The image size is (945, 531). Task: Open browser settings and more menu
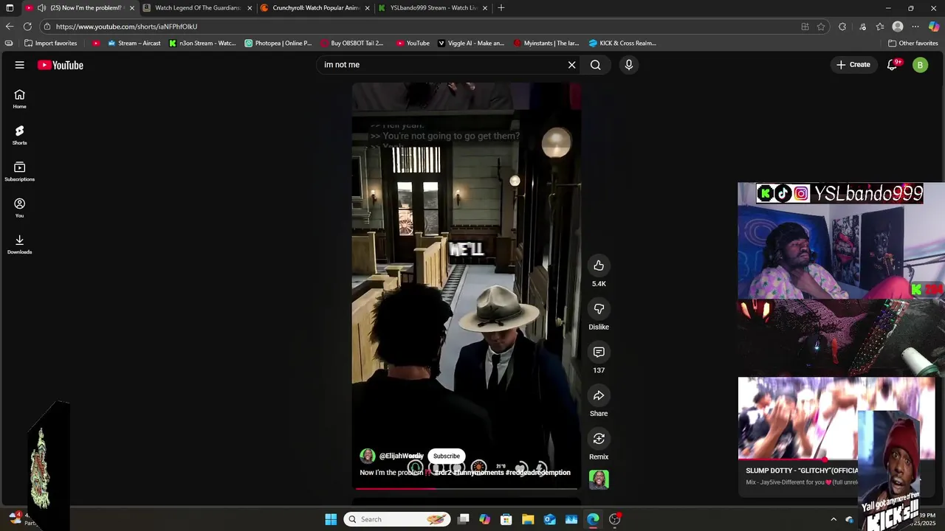(x=915, y=27)
